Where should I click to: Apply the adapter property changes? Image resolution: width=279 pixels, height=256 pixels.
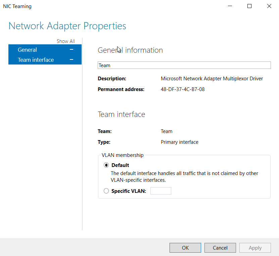point(255,248)
